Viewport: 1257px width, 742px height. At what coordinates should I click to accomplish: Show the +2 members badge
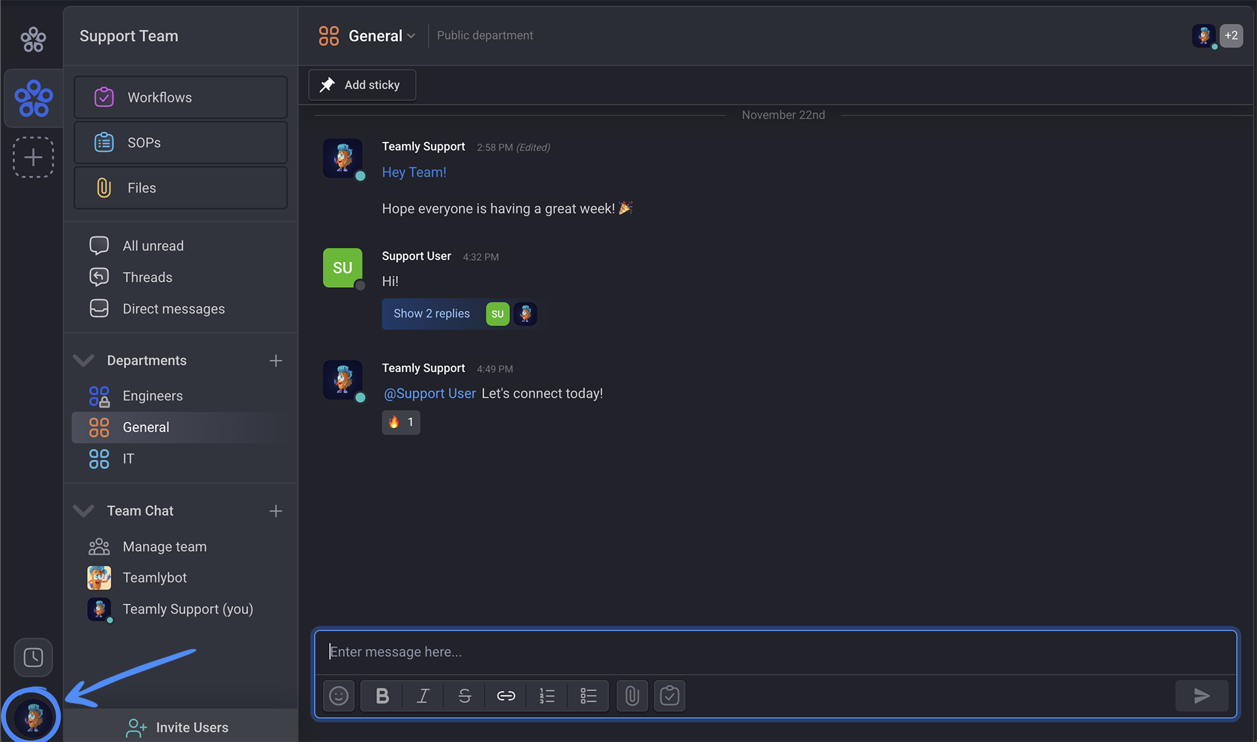[1231, 36]
